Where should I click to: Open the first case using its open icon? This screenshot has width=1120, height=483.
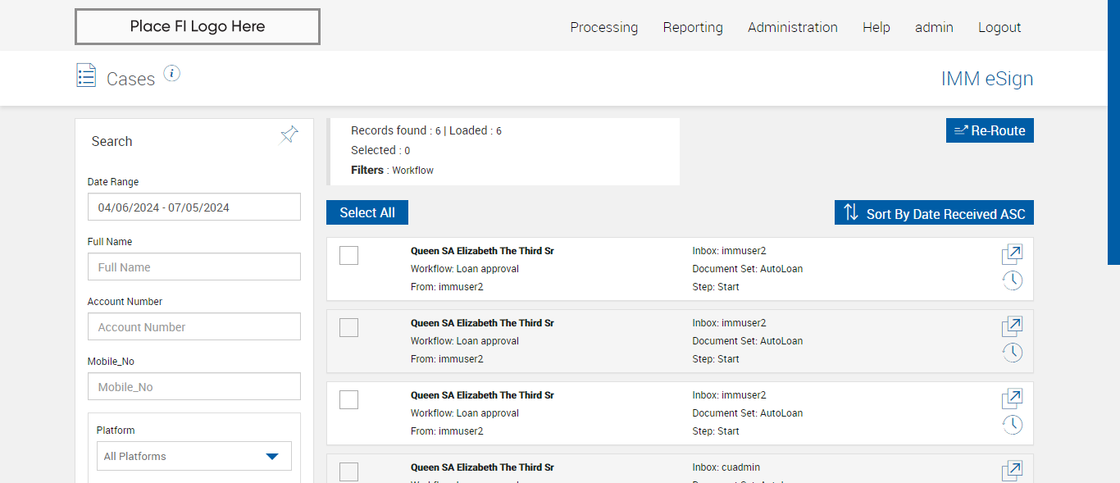[x=1012, y=254]
